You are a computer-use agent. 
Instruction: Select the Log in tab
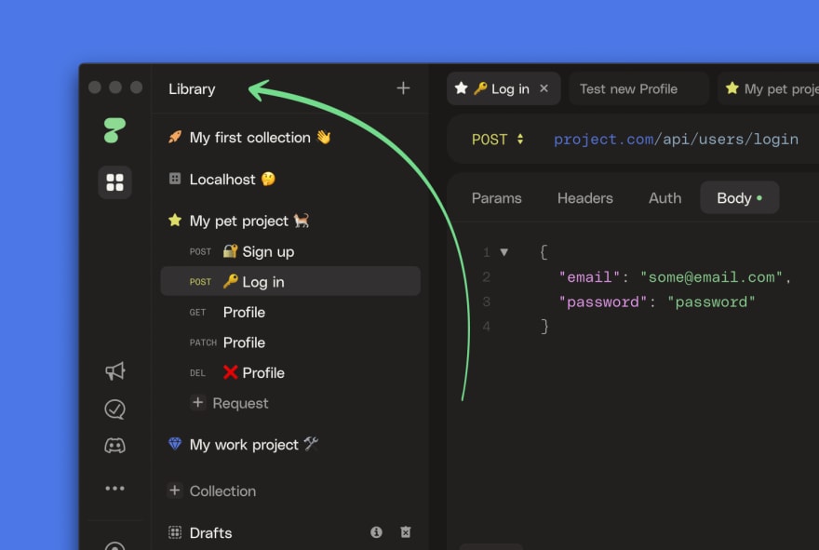(x=503, y=88)
